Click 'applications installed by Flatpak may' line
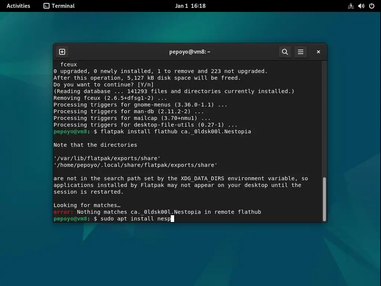Screen dimensions: 381x286 [177, 185]
